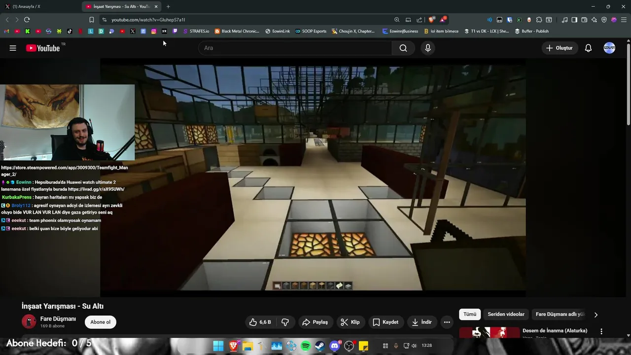
Task: Open the Instagram bookmark icon
Action: pos(154,31)
